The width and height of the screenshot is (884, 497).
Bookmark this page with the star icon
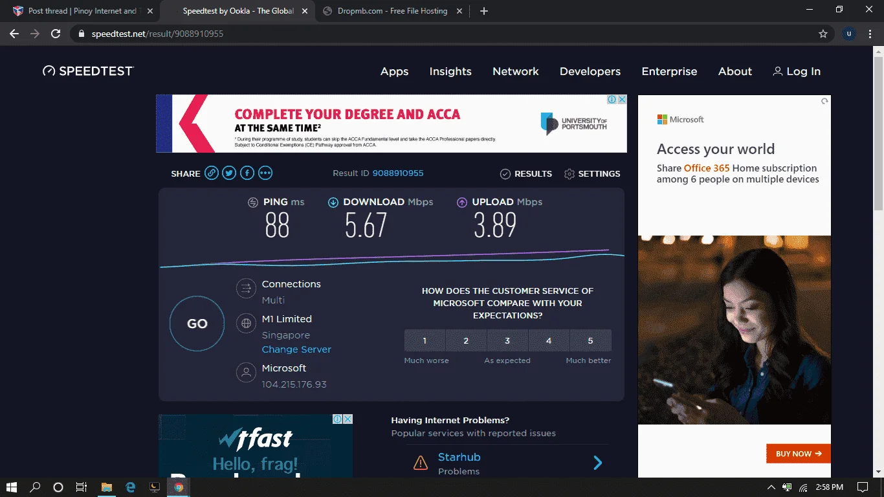tap(823, 34)
